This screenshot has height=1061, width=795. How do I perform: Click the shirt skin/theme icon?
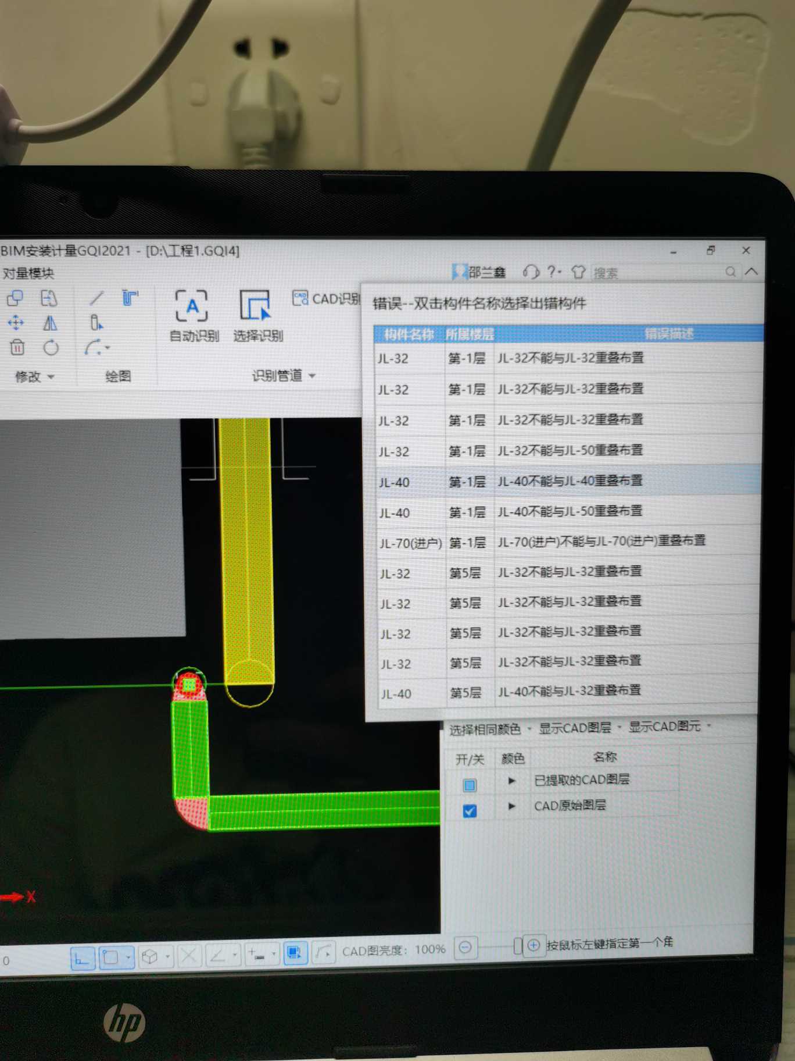[x=578, y=272]
